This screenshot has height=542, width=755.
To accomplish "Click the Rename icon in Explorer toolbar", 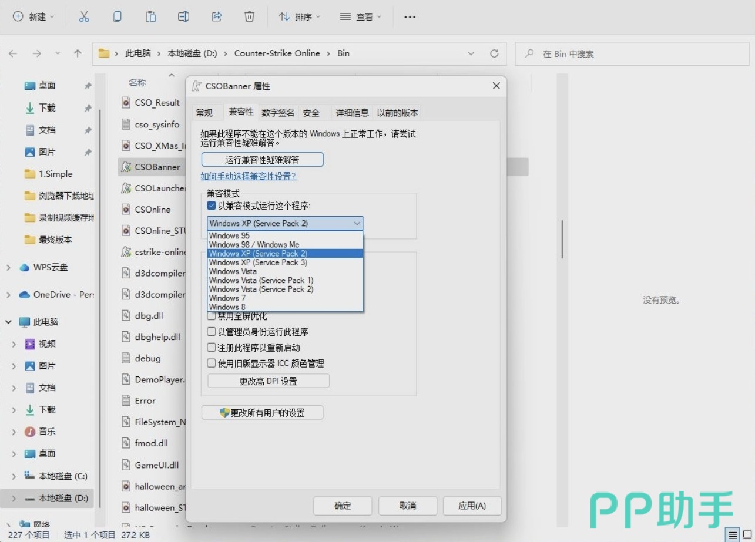I will (x=183, y=17).
